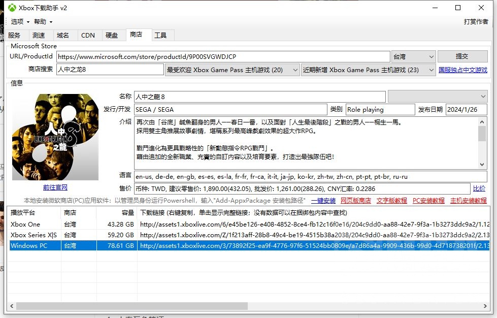The width and height of the screenshot is (497, 318).
Task: Click the 下载链接 column header
Action: tap(313, 212)
